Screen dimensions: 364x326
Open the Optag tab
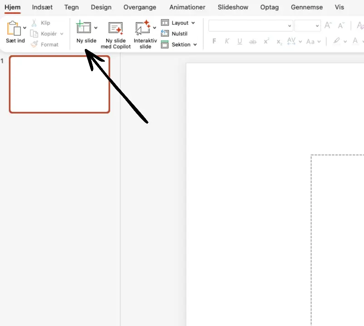269,7
